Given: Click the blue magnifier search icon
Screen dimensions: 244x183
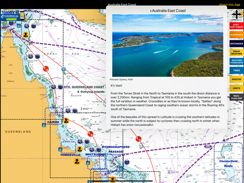Looking at the screenshot, I should (x=64, y=69).
